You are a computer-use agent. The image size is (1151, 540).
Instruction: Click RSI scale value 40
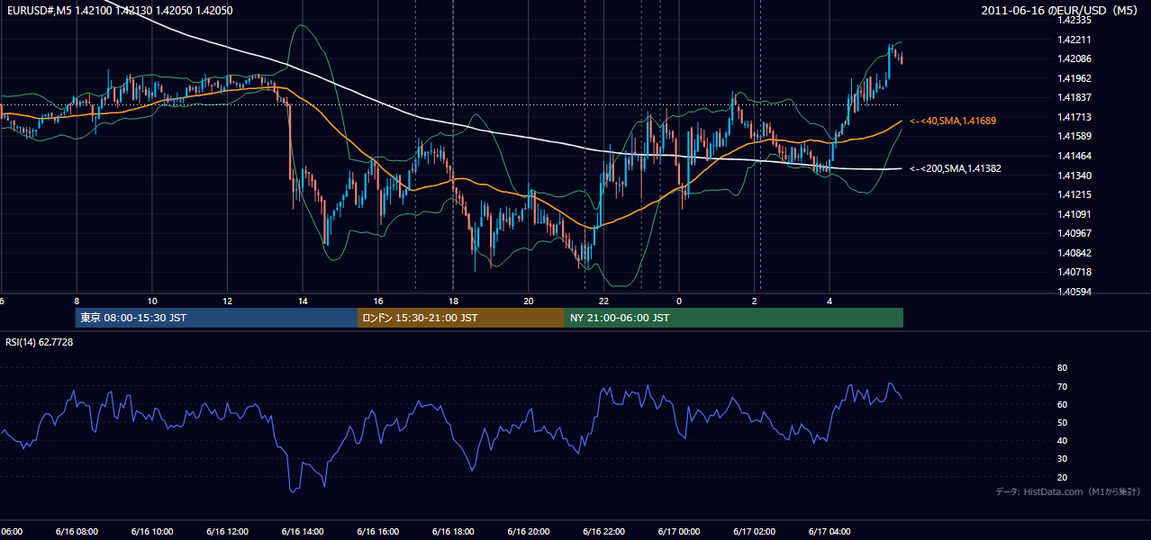tap(1062, 440)
